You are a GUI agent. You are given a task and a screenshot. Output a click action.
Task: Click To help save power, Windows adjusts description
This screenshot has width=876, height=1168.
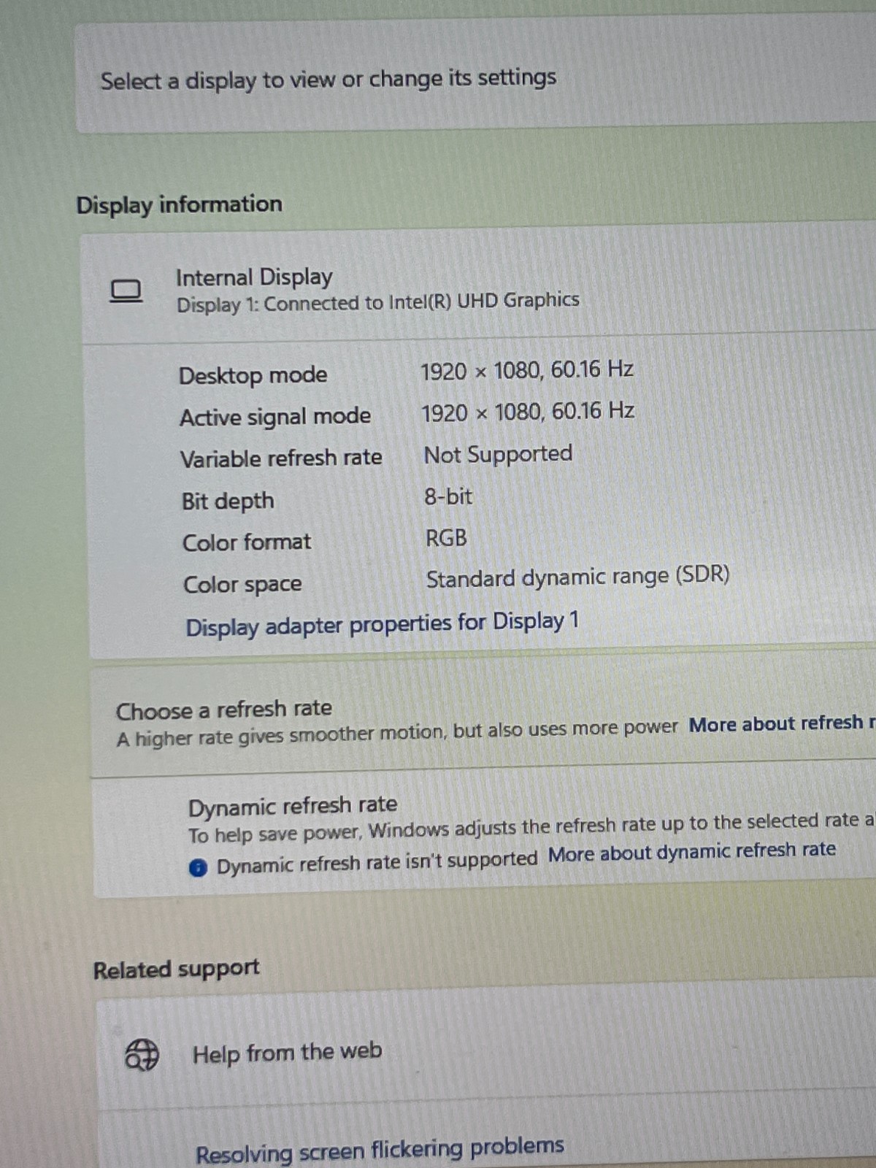tap(531, 828)
